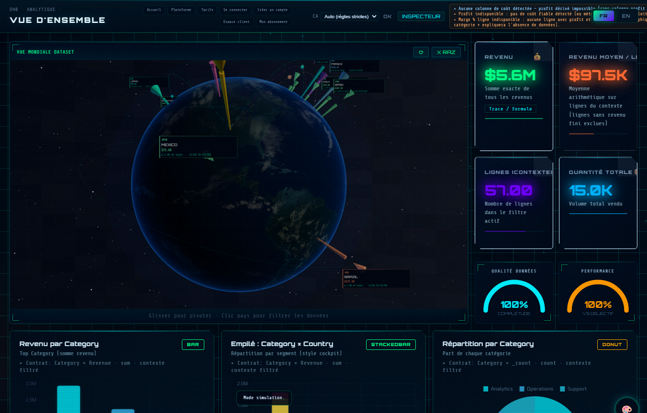Open the CA rules dropdown
Image resolution: width=647 pixels, height=413 pixels.
(x=349, y=16)
